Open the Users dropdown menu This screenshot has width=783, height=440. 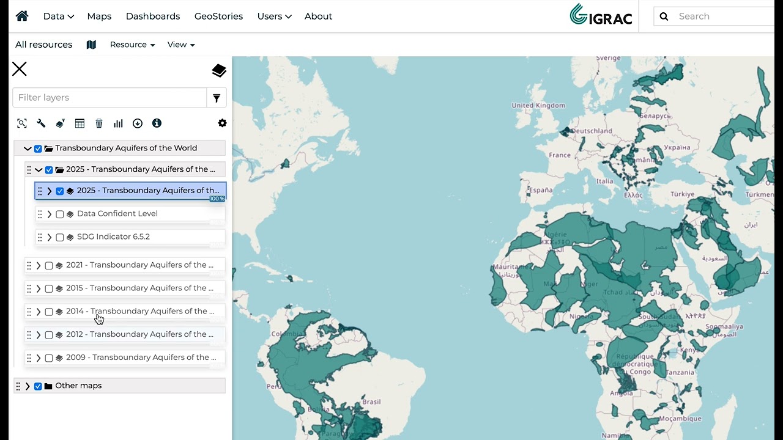(x=274, y=16)
